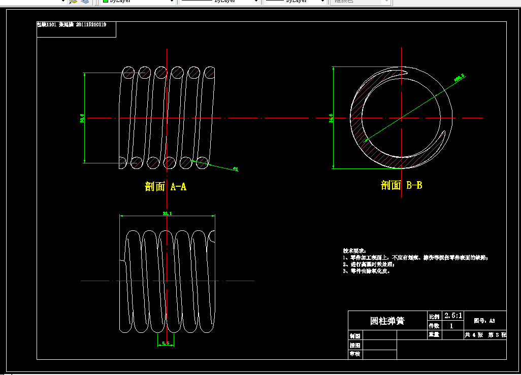Open the ByLayer linetype dropdown with long line sample
This screenshot has width=521, height=375.
pos(219,2)
